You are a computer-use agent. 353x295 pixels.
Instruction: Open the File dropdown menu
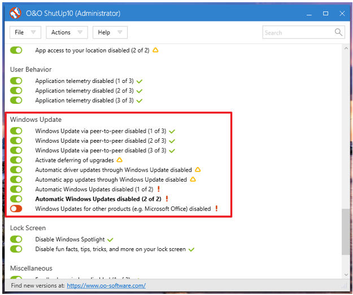pyautogui.click(x=25, y=32)
